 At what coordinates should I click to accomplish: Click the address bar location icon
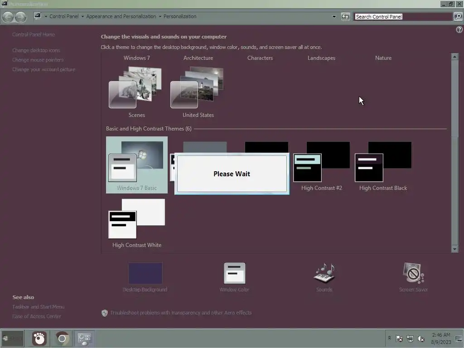tap(37, 16)
